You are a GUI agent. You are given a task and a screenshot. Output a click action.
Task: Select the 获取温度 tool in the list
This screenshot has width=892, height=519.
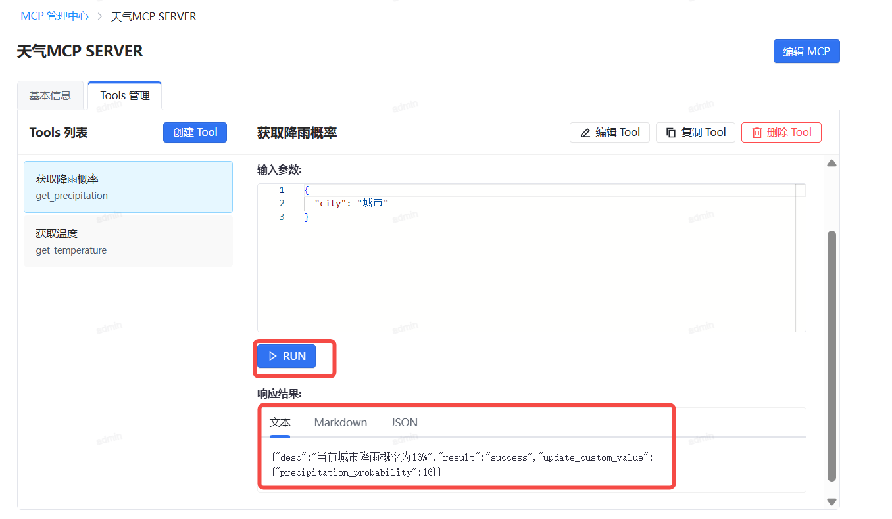coord(128,241)
